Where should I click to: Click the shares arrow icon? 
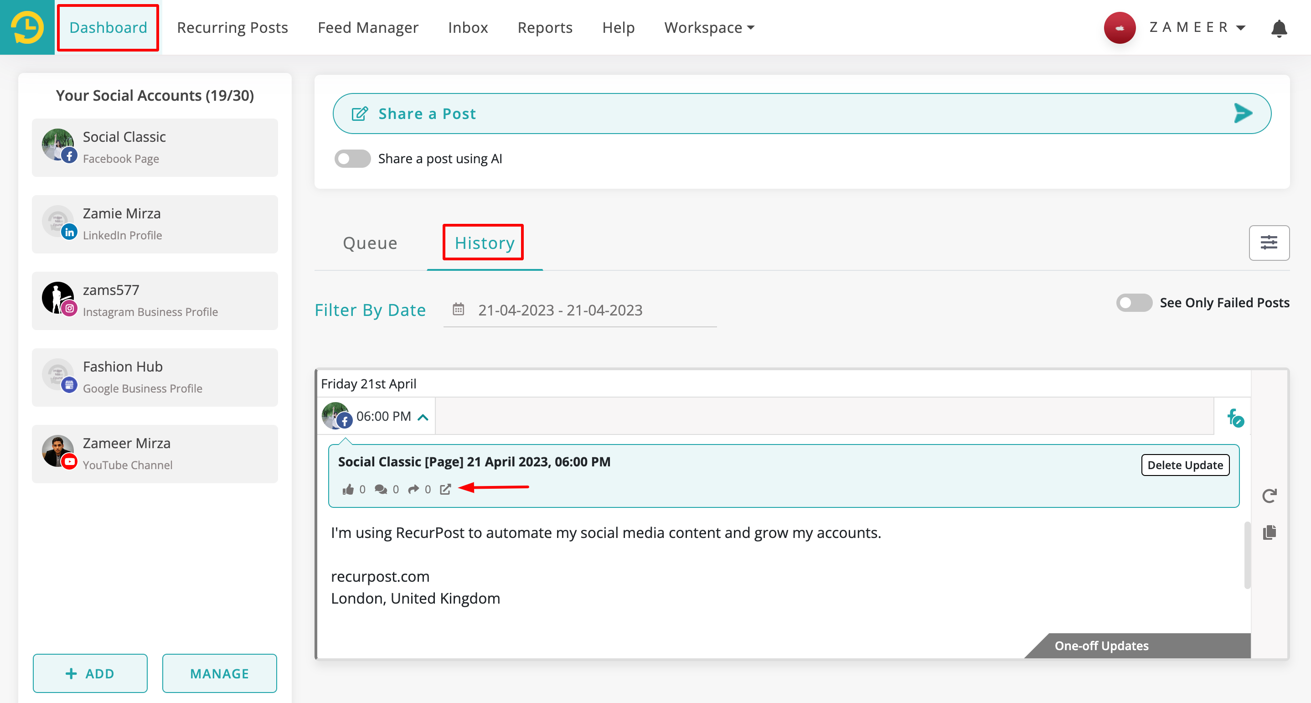413,489
